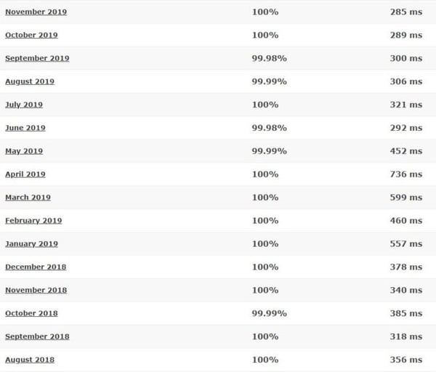Image resolution: width=436 pixels, height=372 pixels.
Task: Open the April 2019 link
Action: point(25,174)
